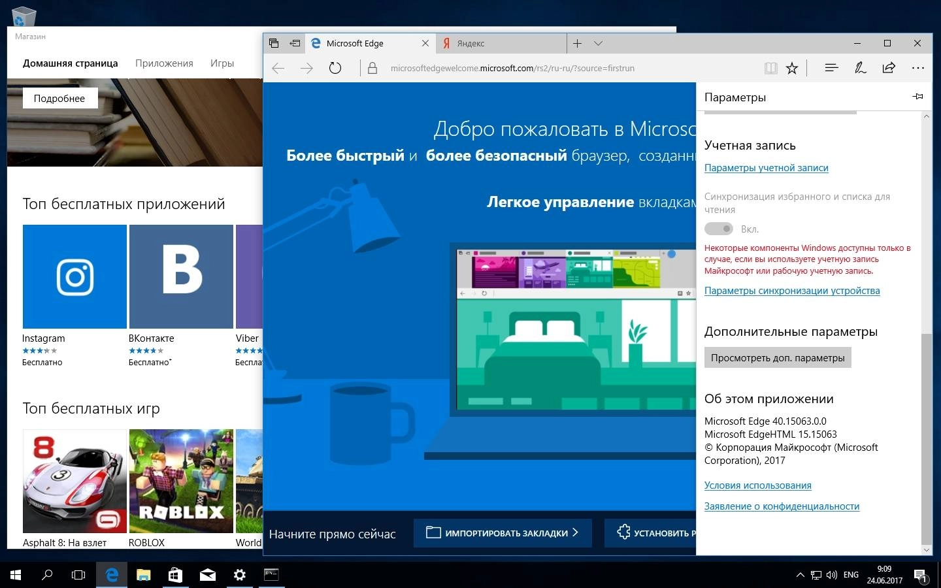The image size is (941, 588).
Task: Toggle sync of favorites switch (Вкл.)
Action: pos(719,229)
